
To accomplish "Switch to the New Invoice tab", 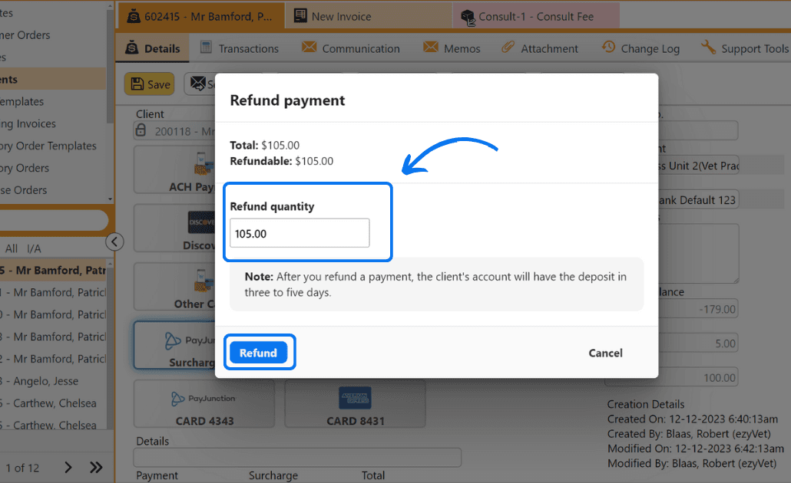I will (341, 16).
